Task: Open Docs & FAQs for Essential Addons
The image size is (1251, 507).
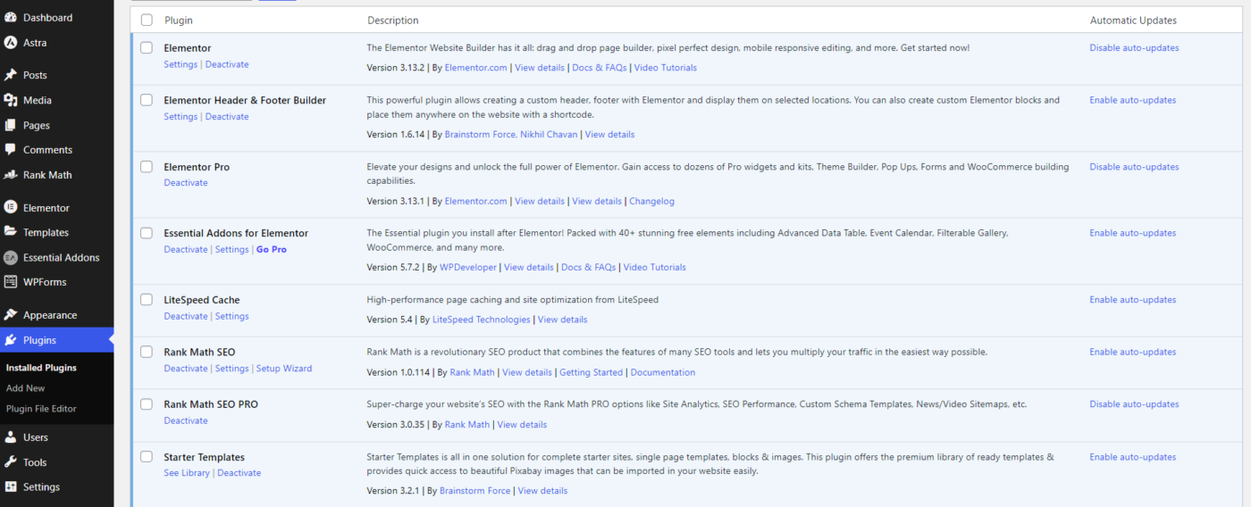Action: pyautogui.click(x=588, y=267)
